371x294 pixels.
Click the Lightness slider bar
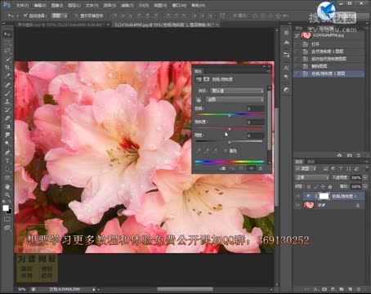(229, 141)
